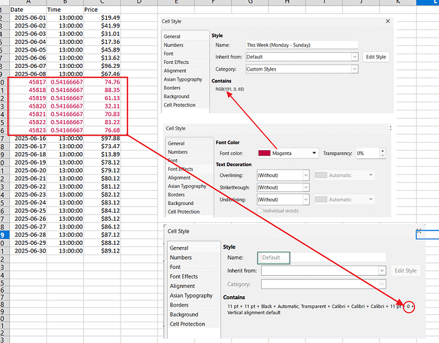The width and height of the screenshot is (439, 343).
Task: Select cell with date 2025-06-28
Action: (x=28, y=235)
